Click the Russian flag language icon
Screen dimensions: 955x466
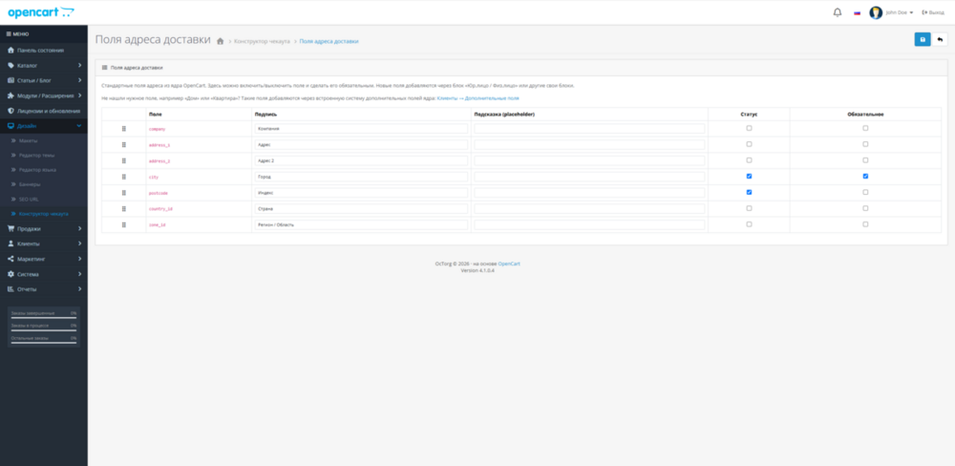[857, 12]
